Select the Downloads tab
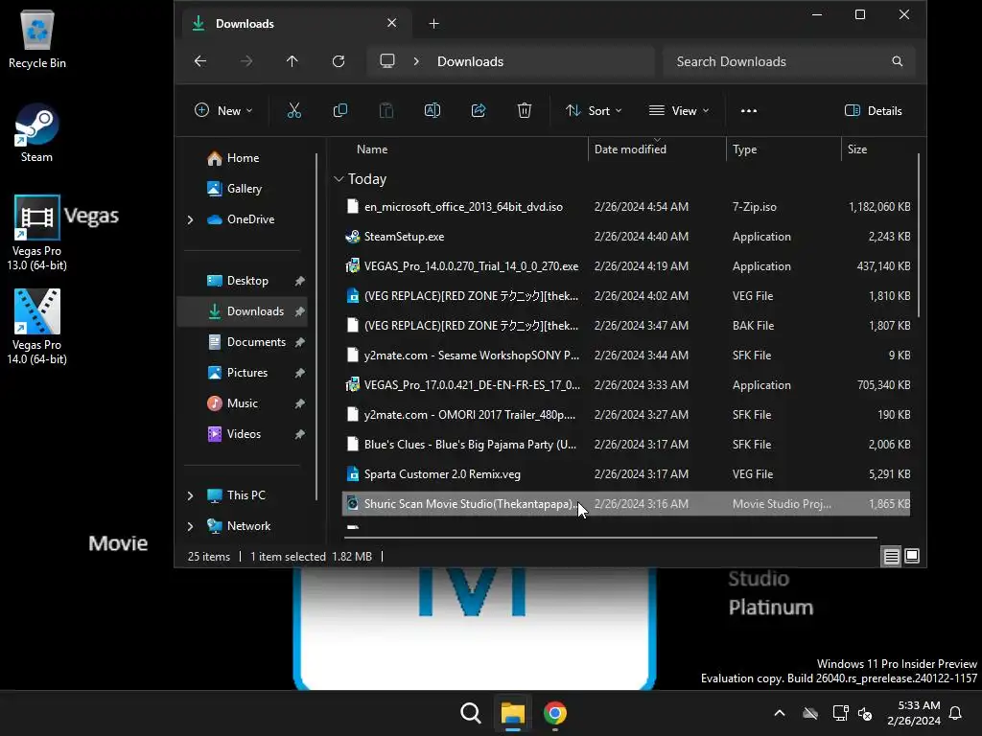This screenshot has height=736, width=982. click(x=297, y=24)
